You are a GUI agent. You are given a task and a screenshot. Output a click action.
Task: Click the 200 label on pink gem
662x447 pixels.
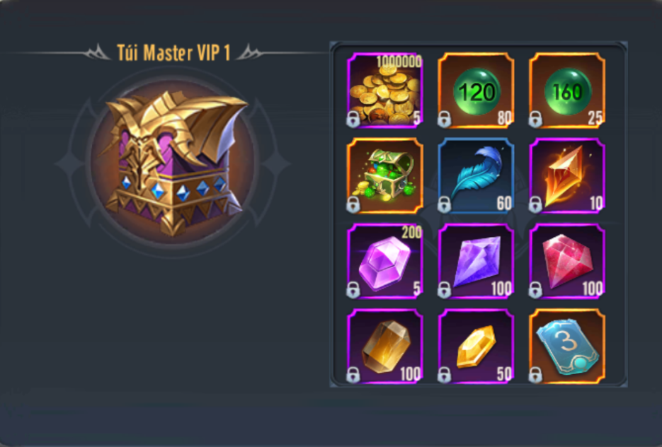point(411,232)
